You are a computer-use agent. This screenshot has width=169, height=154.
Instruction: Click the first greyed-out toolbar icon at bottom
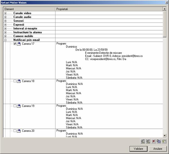coord(143,142)
